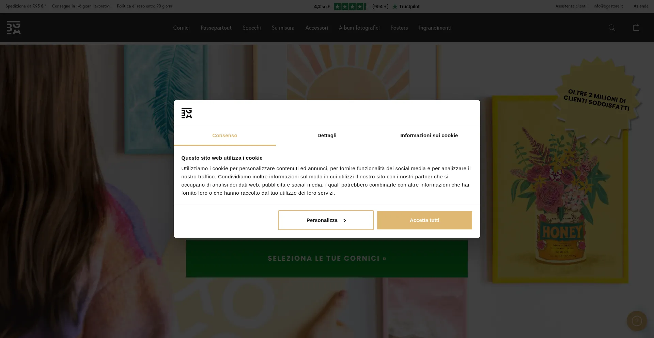654x338 pixels.
Task: Open the Informazioni sui cookie tab
Action: [429, 135]
